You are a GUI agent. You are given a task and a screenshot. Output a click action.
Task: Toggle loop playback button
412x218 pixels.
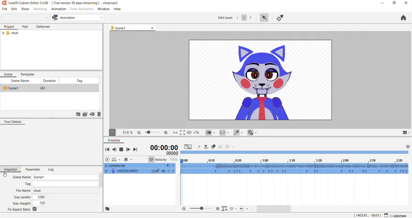point(151,159)
